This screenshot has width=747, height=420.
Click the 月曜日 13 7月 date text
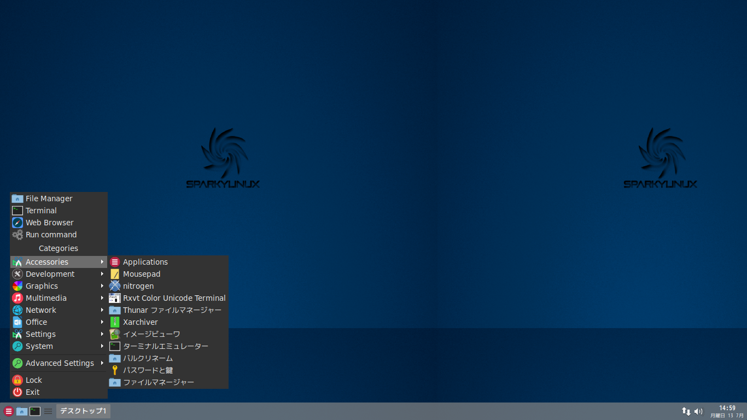click(727, 416)
